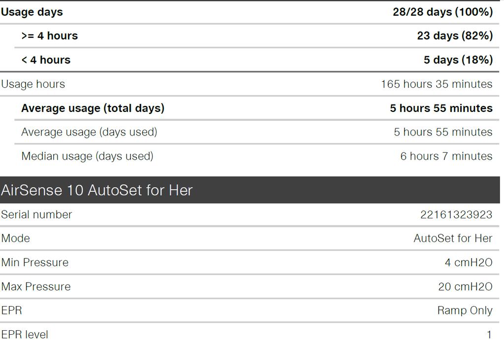
Task: Select 165 hours 35 minutes value
Action: coord(437,84)
